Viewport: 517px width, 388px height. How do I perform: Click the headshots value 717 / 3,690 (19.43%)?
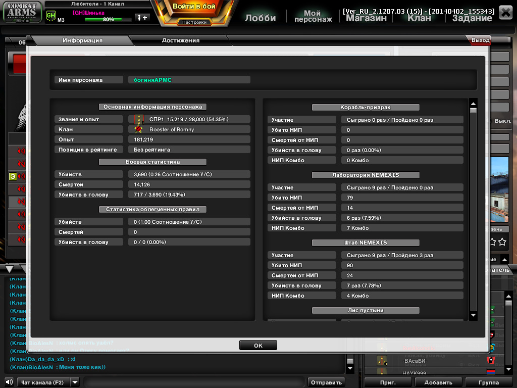(x=159, y=195)
